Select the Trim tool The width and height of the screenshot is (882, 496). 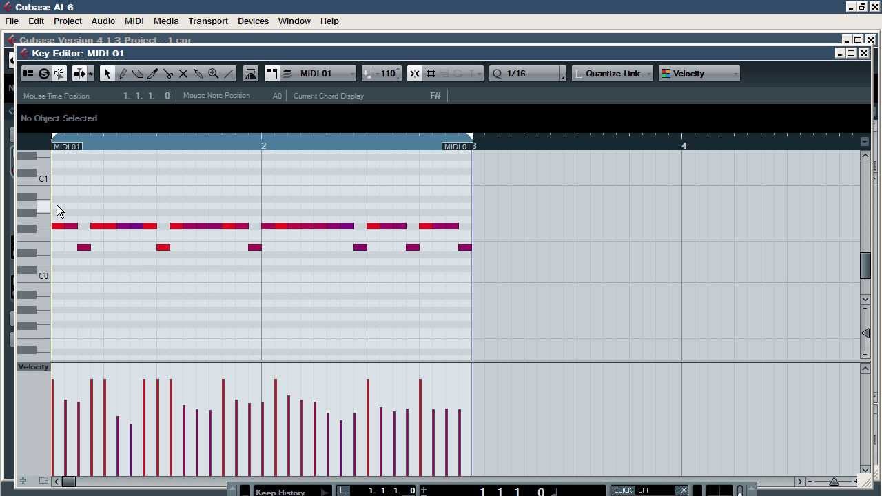tap(153, 74)
